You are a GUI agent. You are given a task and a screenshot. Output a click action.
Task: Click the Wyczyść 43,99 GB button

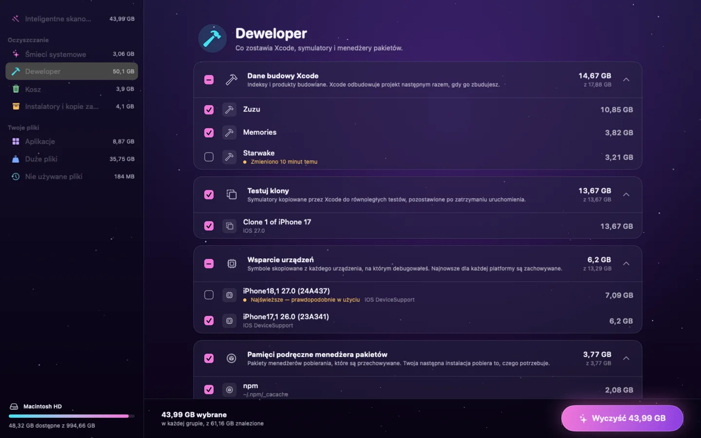pos(622,418)
